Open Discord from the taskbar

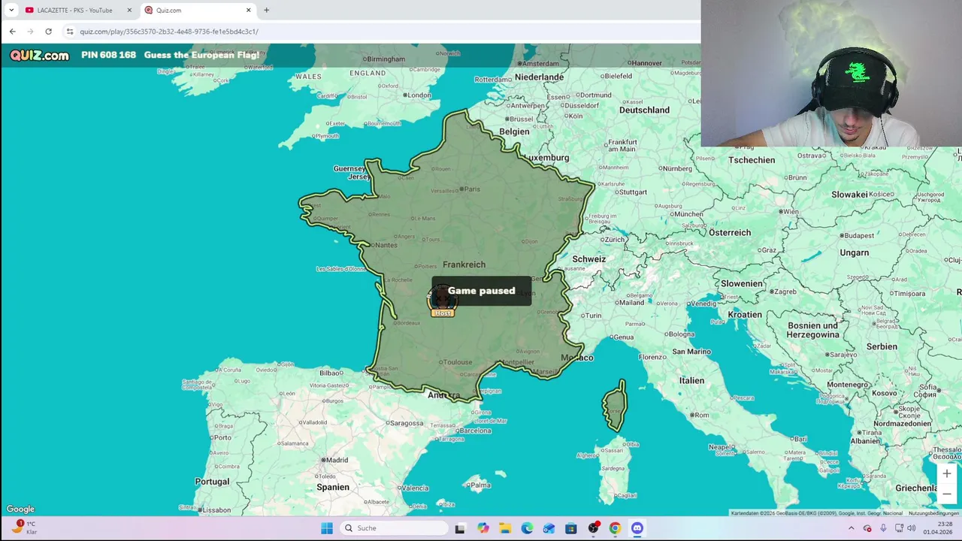[x=637, y=528]
